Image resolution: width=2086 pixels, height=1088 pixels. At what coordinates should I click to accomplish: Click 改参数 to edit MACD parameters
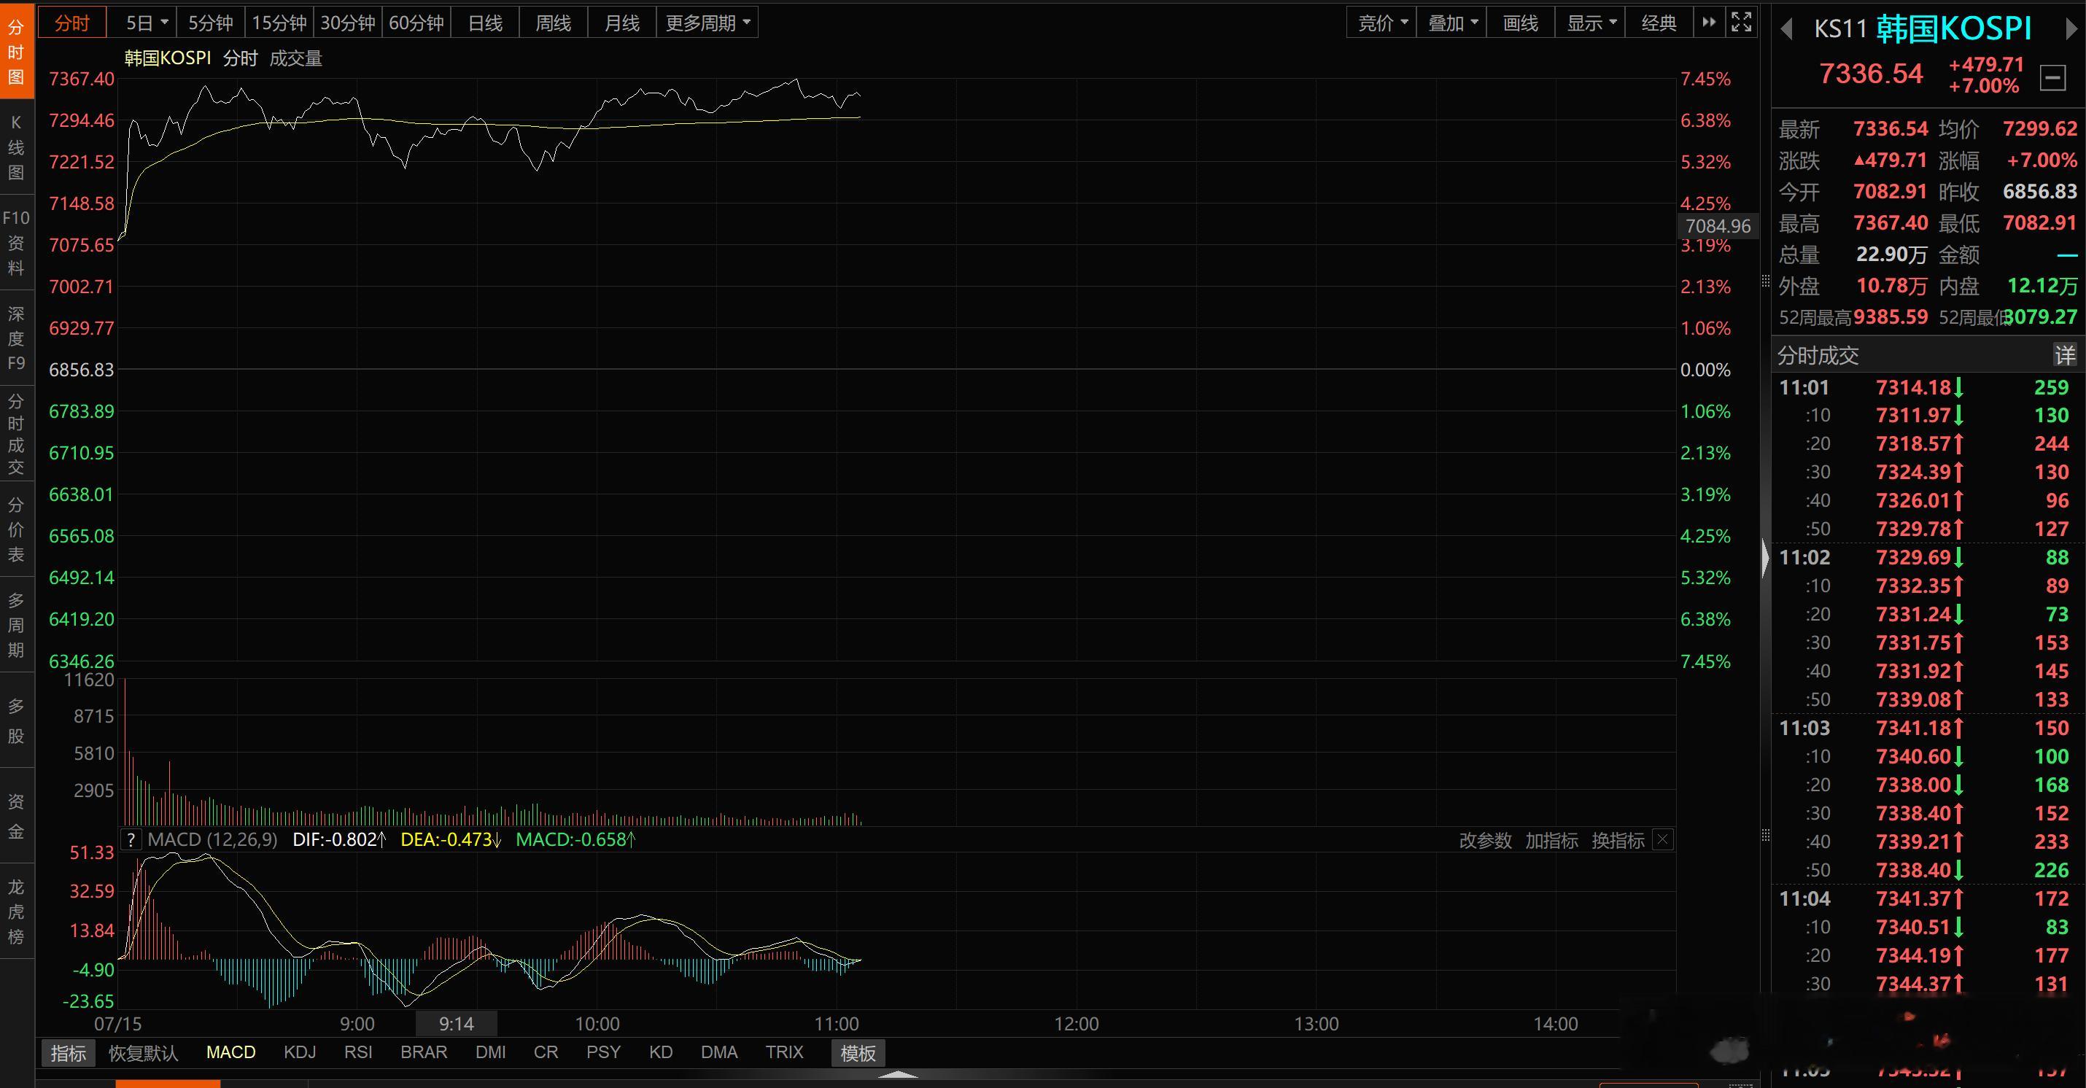(x=1485, y=839)
